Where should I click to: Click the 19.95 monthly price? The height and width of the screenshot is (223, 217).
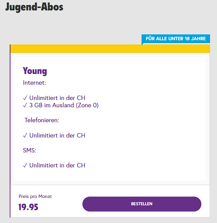(x=28, y=207)
